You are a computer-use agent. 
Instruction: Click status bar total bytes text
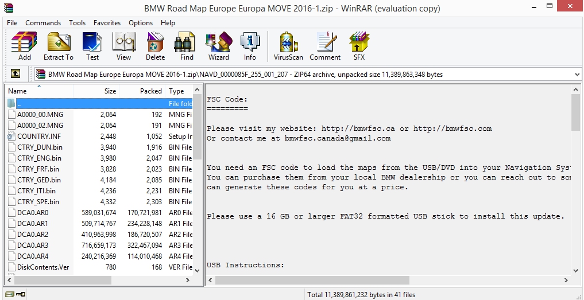361,295
